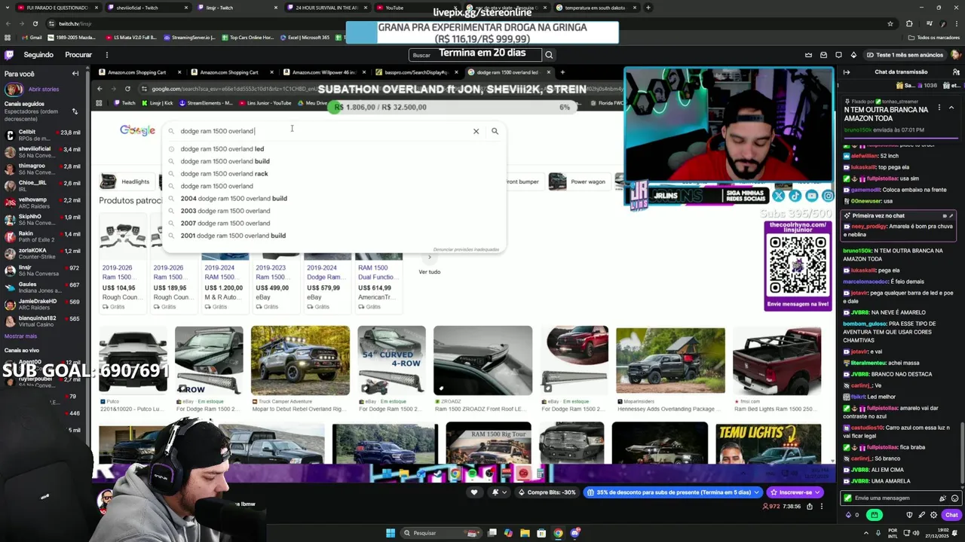Open the Gaules channel in the sidebar

tap(42, 288)
